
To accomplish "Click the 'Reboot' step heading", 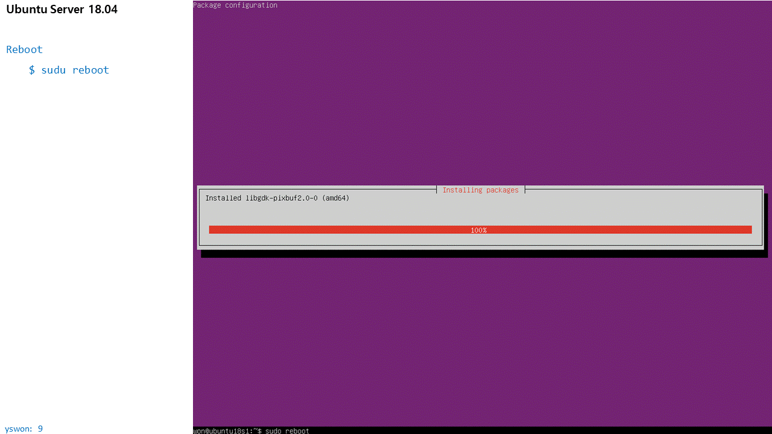I will tap(24, 49).
